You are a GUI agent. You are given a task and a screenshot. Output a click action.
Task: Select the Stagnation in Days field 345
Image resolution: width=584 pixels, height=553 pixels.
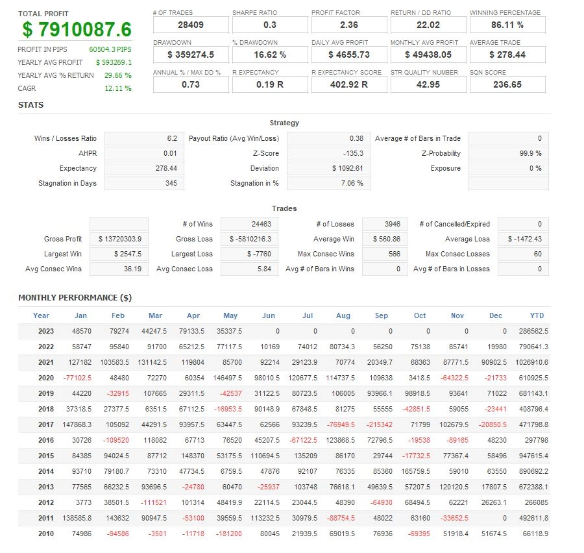click(144, 183)
